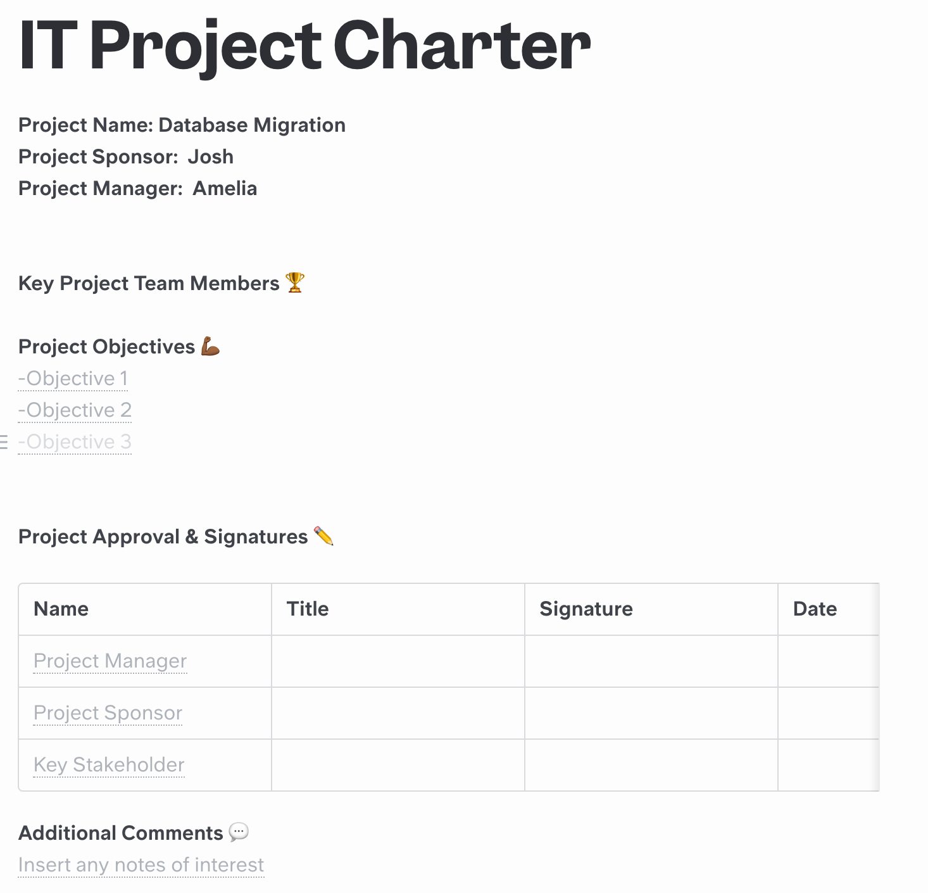The width and height of the screenshot is (928, 893).
Task: Click into the Objective 3 placeholder
Action: point(75,442)
